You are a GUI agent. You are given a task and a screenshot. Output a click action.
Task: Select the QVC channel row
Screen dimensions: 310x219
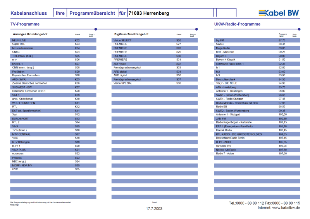(53, 169)
